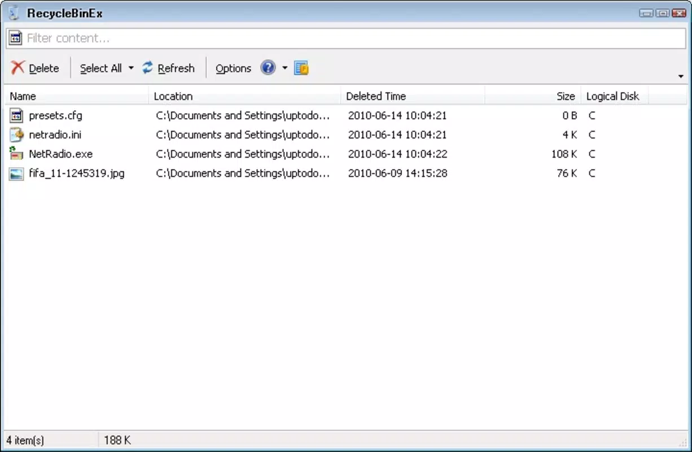Select the NetRadio.exe file name

point(61,154)
